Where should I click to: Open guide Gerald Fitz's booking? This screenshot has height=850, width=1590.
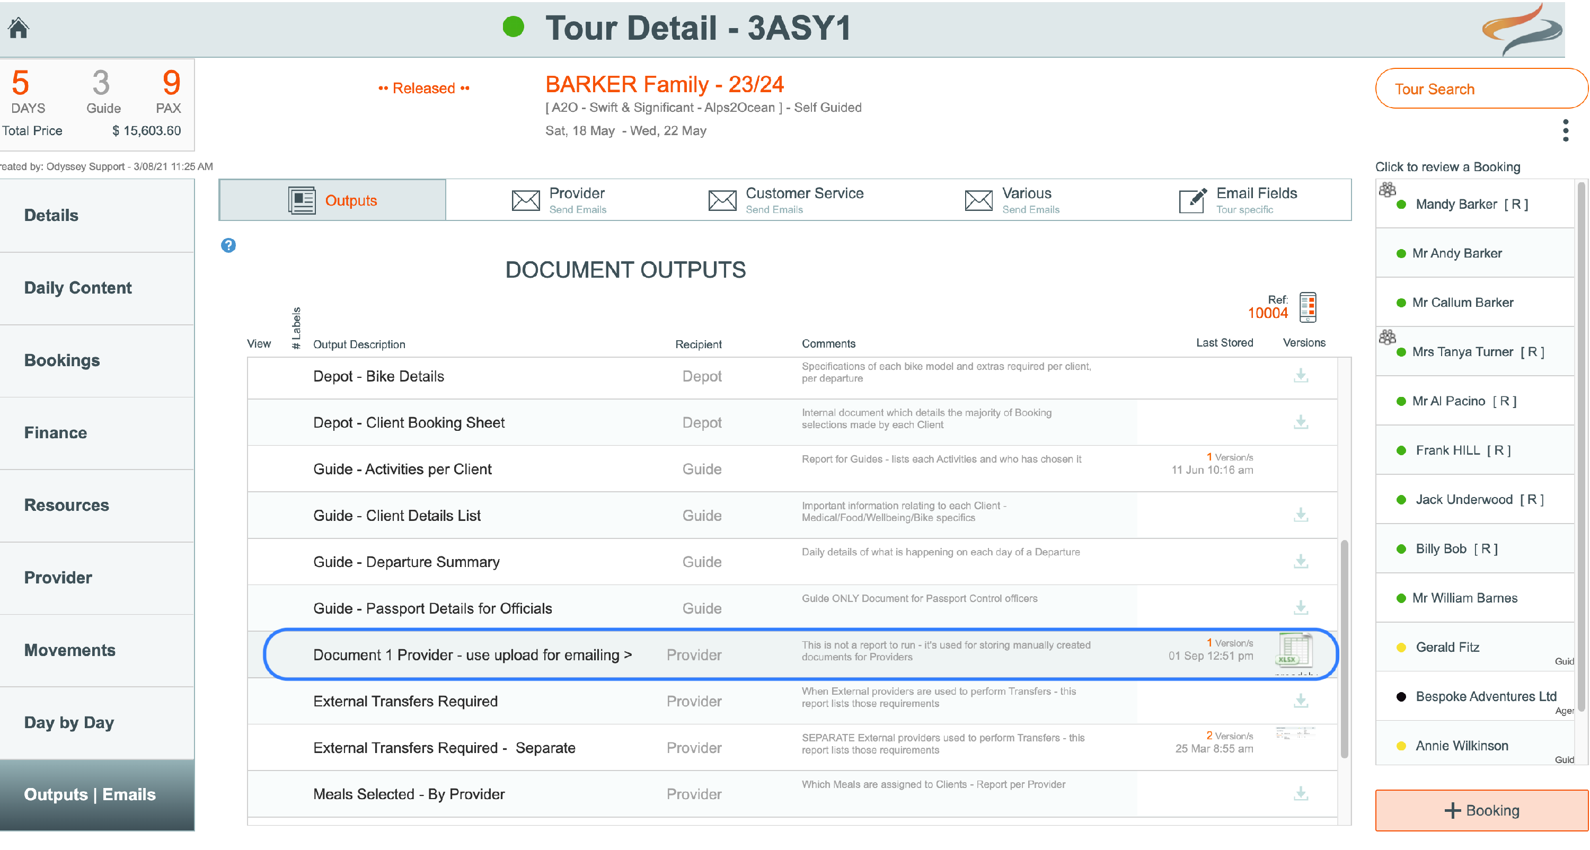1475,648
